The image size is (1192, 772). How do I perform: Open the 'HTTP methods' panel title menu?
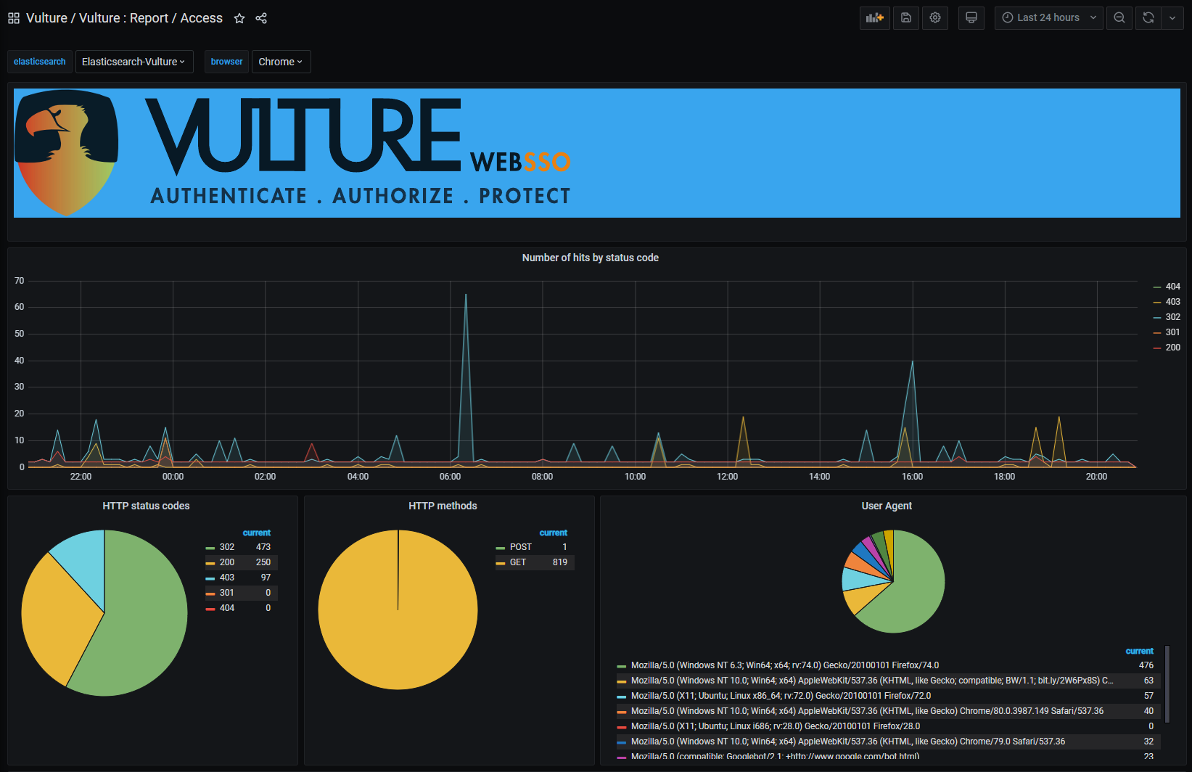pos(443,506)
